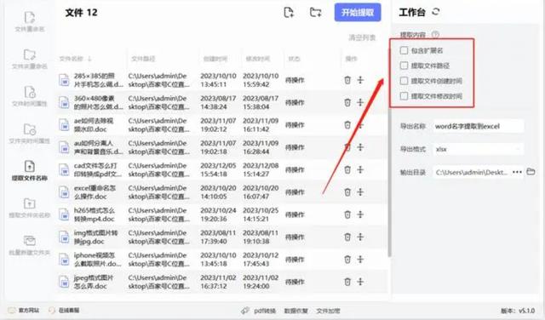Screen dimensions: 545x320
Task: Delete the 285×385 file row with trash icon
Action: pos(347,80)
